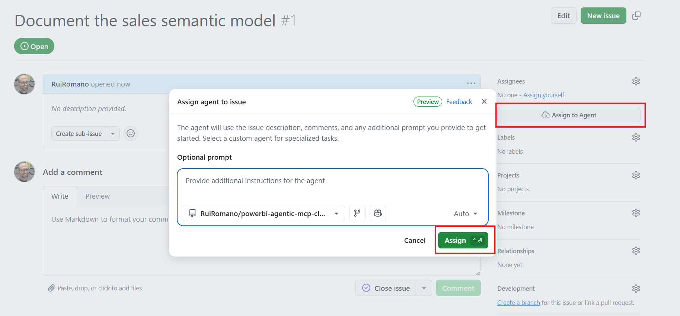Create a New issue
680x316 pixels.
click(603, 16)
